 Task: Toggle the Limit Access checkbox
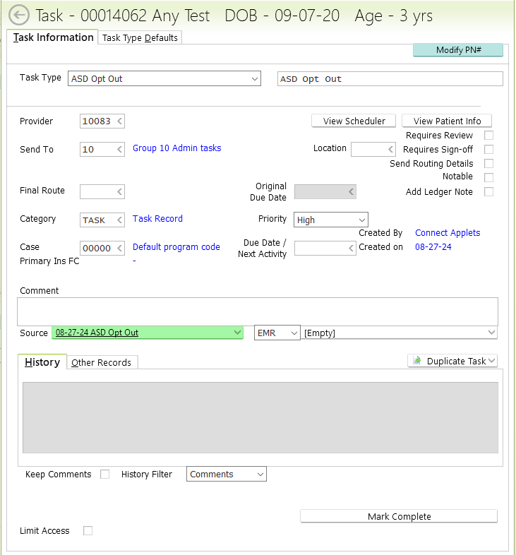[88, 530]
